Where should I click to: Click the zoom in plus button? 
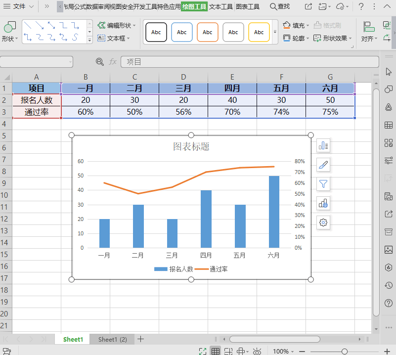(x=387, y=351)
